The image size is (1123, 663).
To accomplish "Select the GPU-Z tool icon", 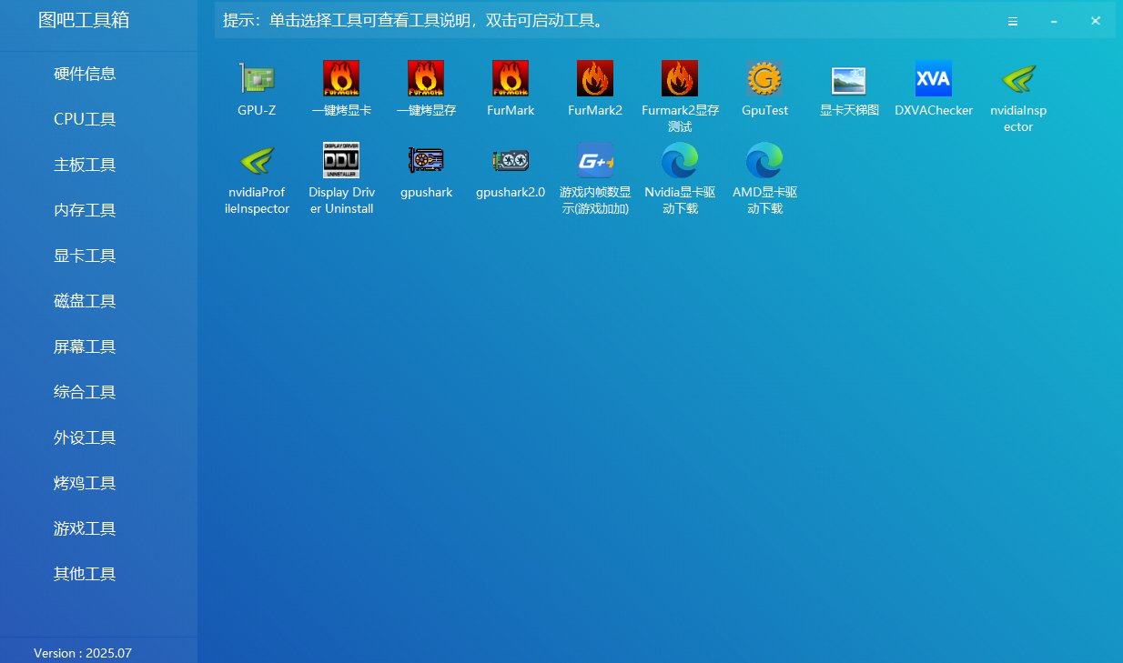I will 257,79.
